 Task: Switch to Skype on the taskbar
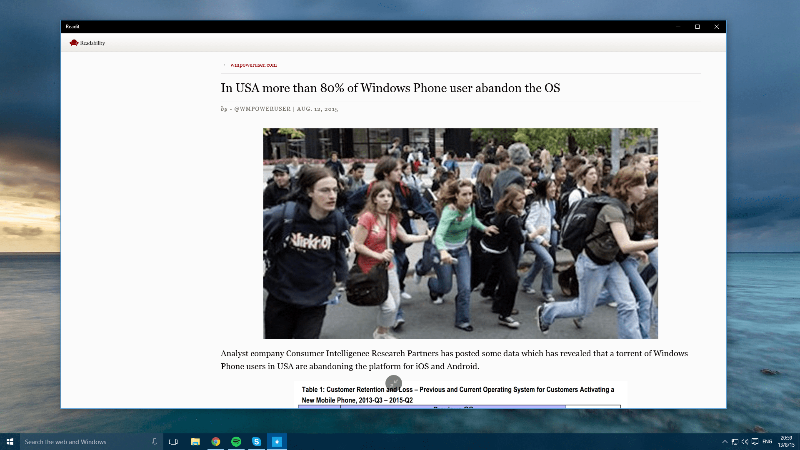coord(257,442)
